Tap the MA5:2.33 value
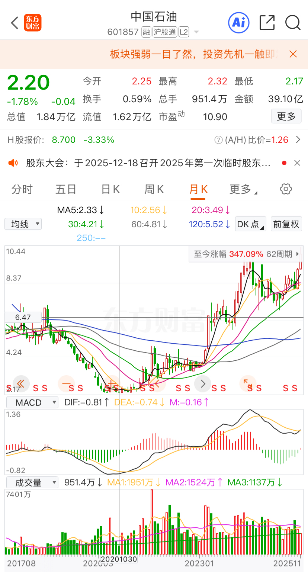The image size is (308, 572). 81,210
